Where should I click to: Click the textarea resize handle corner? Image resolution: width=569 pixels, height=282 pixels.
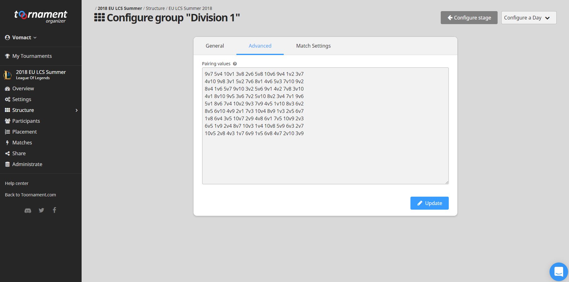447,182
